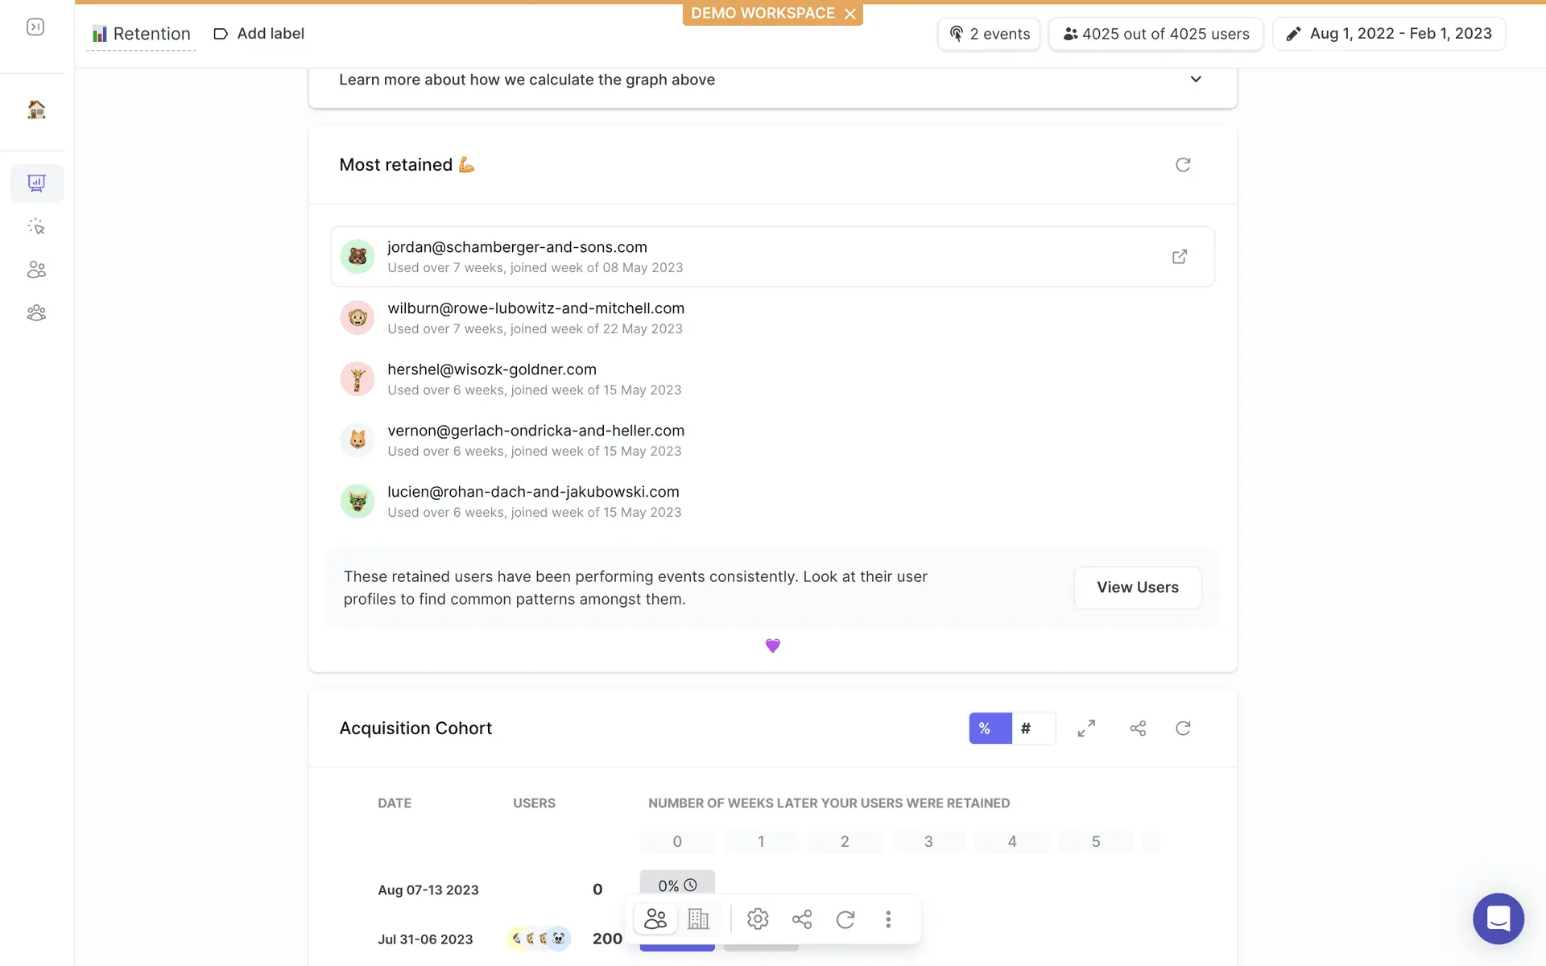Click the View Users button
The width and height of the screenshot is (1546, 966).
1138,588
